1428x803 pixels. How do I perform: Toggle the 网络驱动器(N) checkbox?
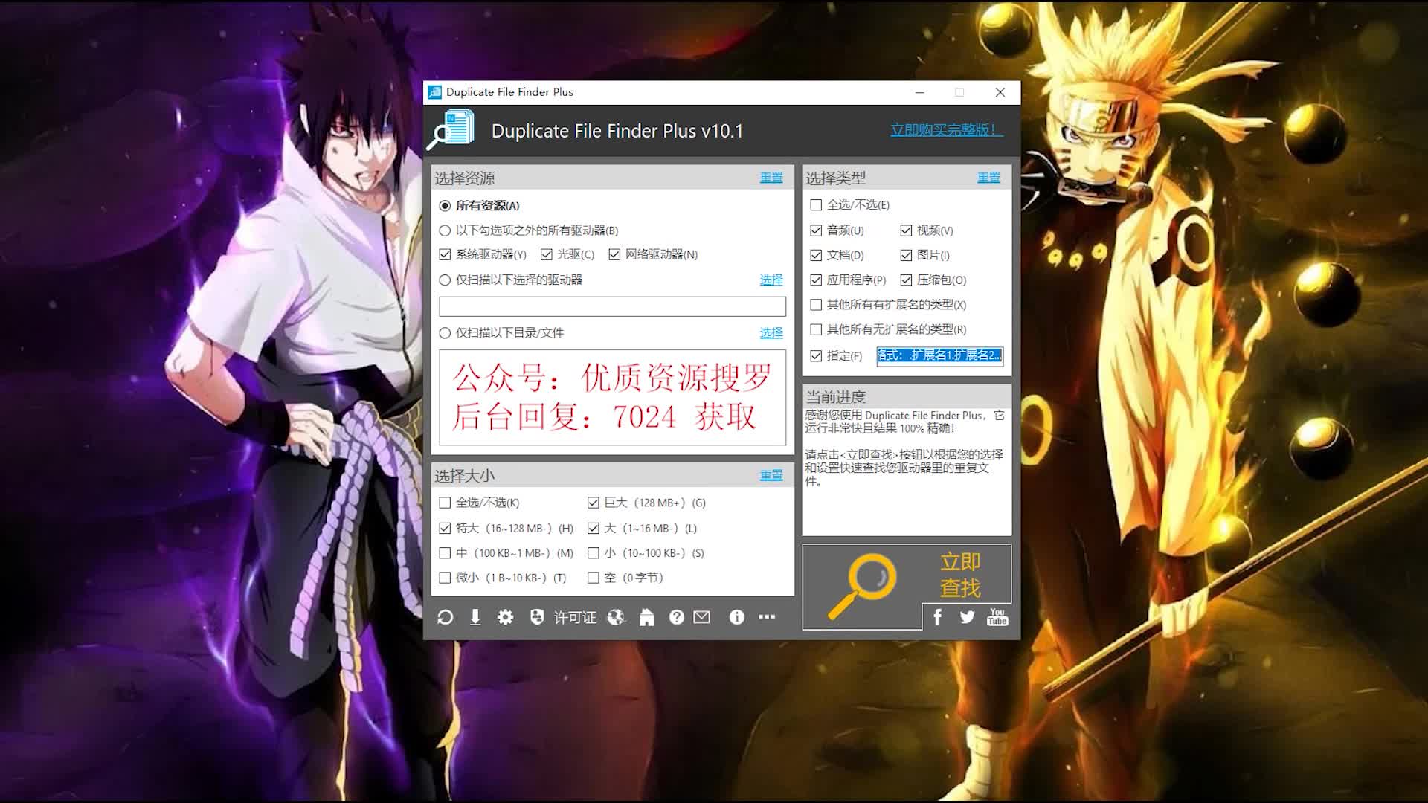pos(614,254)
